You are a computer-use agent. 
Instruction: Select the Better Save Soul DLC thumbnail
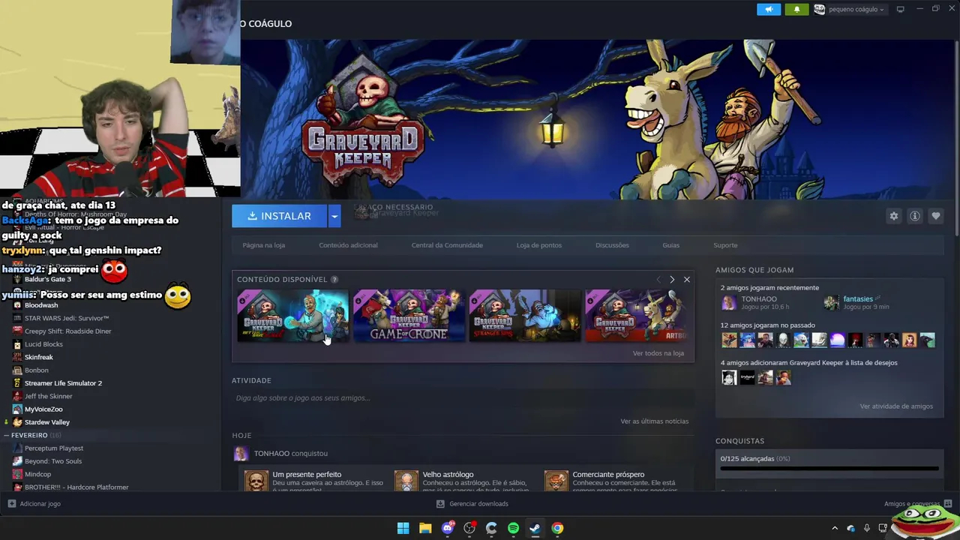(x=293, y=316)
